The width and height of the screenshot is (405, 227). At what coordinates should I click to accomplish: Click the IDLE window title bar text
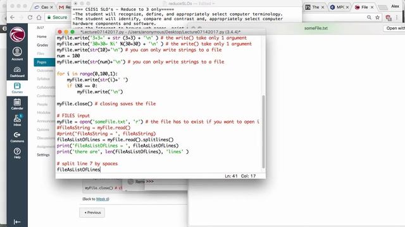point(160,32)
